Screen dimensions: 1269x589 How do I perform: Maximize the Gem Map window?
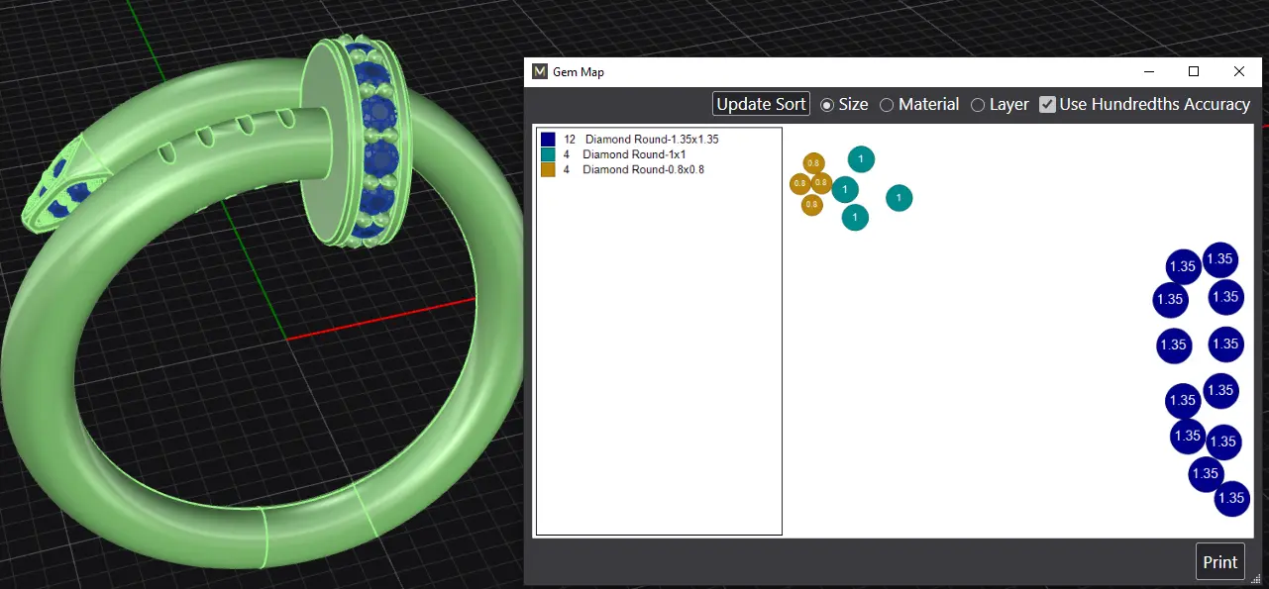(1194, 71)
